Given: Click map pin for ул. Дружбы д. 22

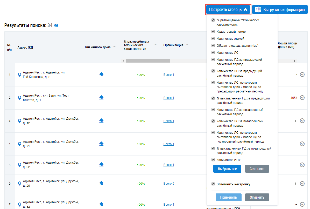Looking at the screenshot, I should pyautogui.click(x=19, y=165).
